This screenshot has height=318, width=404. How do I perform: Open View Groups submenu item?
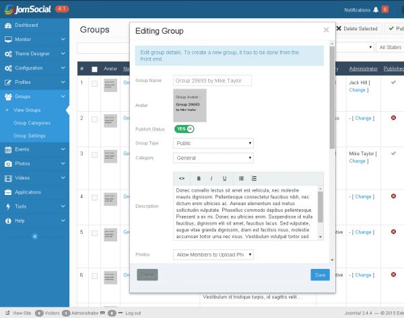pos(27,110)
